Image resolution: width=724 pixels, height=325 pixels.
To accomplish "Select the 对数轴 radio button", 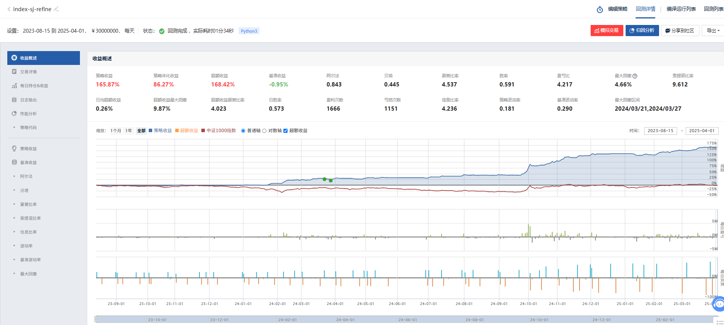I will tap(264, 131).
